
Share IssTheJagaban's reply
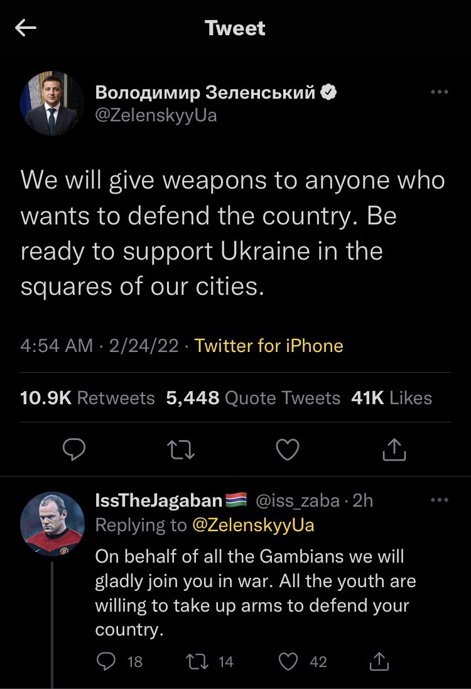(379, 661)
